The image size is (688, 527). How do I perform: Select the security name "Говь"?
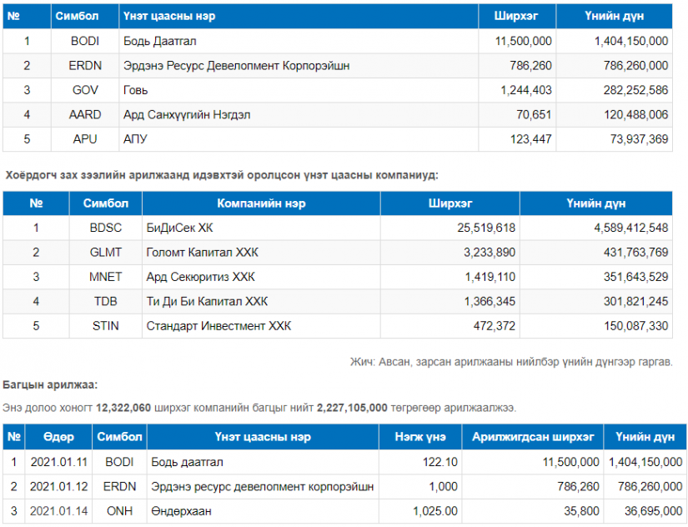tap(136, 90)
